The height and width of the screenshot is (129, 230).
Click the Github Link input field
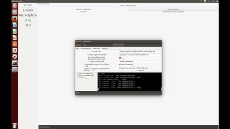point(140,52)
